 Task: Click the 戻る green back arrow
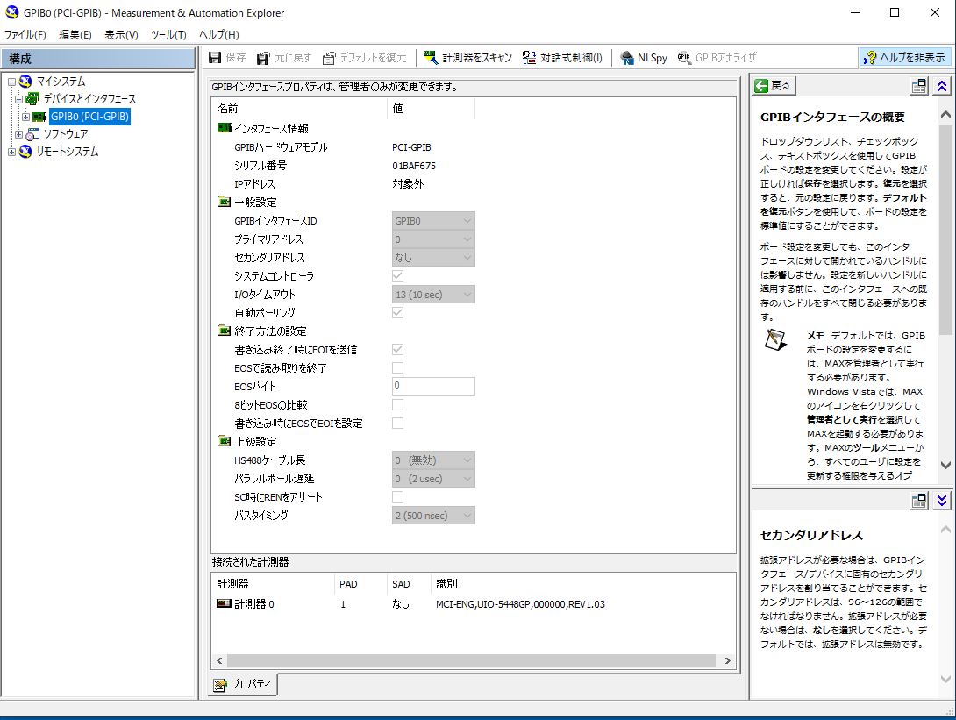coord(761,85)
